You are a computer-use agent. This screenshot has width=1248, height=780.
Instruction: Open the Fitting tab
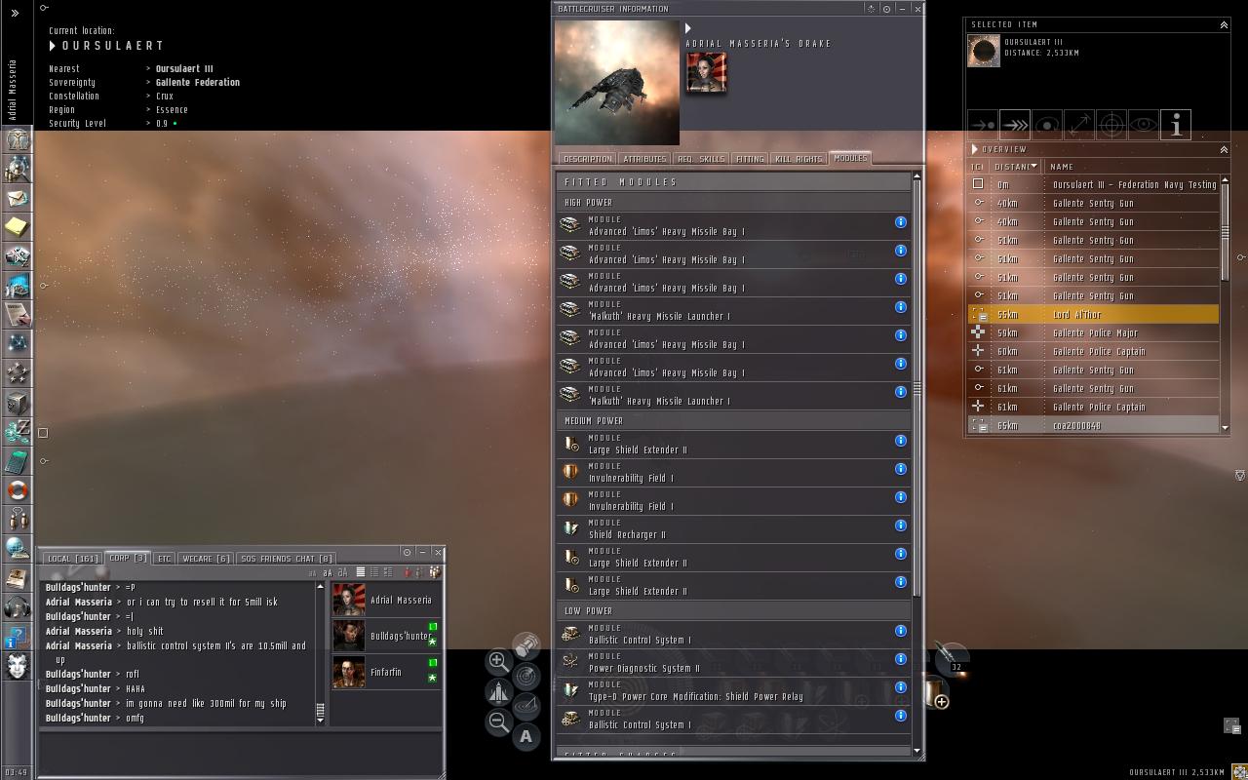tap(750, 158)
